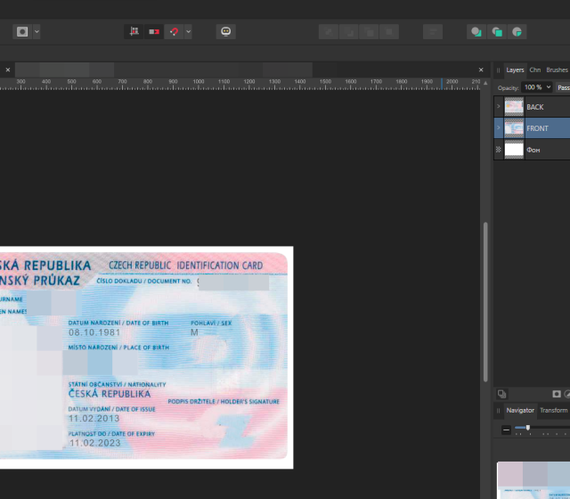Screen dimensions: 570x499
Task: Expand the FRONT layer group
Action: tap(498, 128)
